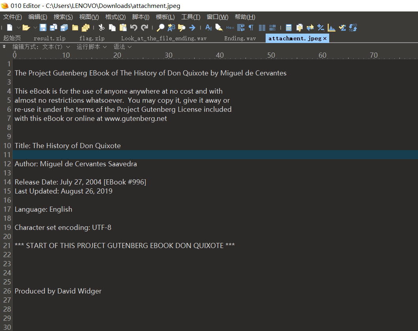Click the Histogram chart icon

click(x=332, y=28)
